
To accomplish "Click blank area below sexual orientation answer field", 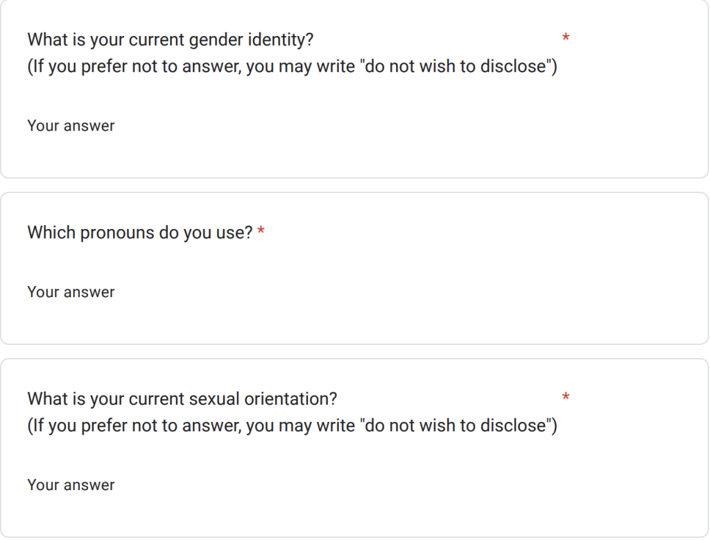I will (x=354, y=517).
